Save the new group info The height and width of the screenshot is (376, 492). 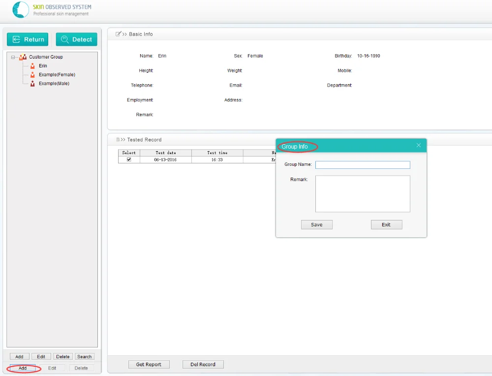point(316,225)
